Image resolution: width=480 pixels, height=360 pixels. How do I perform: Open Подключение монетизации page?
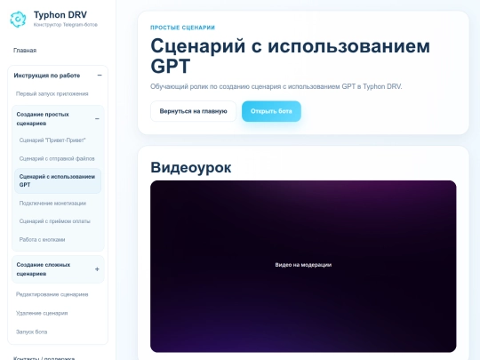tap(52, 204)
